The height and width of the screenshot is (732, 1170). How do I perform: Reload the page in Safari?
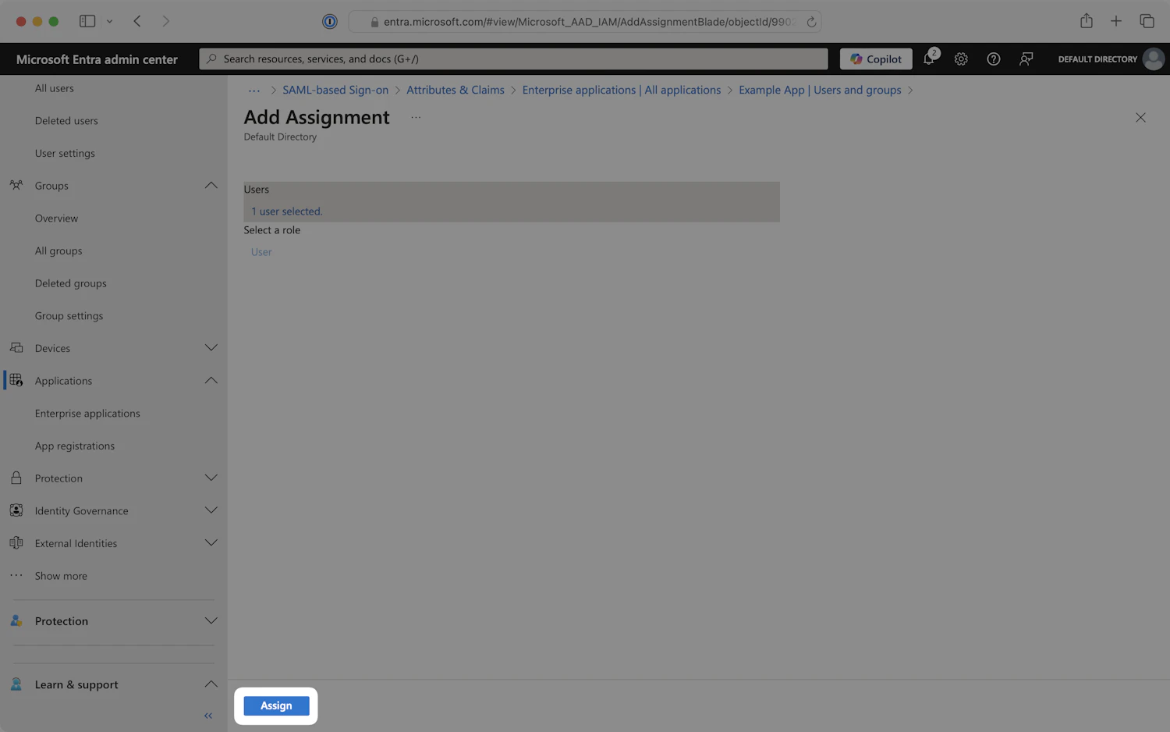[811, 22]
